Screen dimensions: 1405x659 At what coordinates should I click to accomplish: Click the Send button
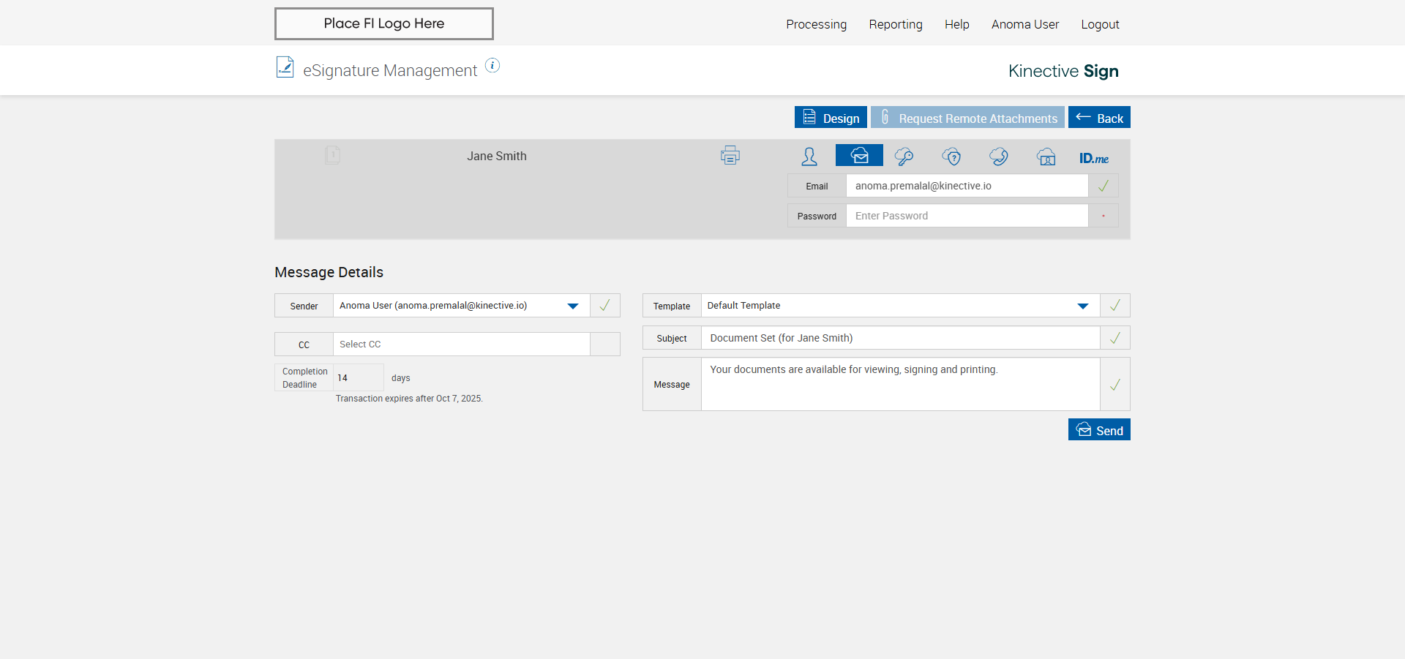tap(1098, 430)
